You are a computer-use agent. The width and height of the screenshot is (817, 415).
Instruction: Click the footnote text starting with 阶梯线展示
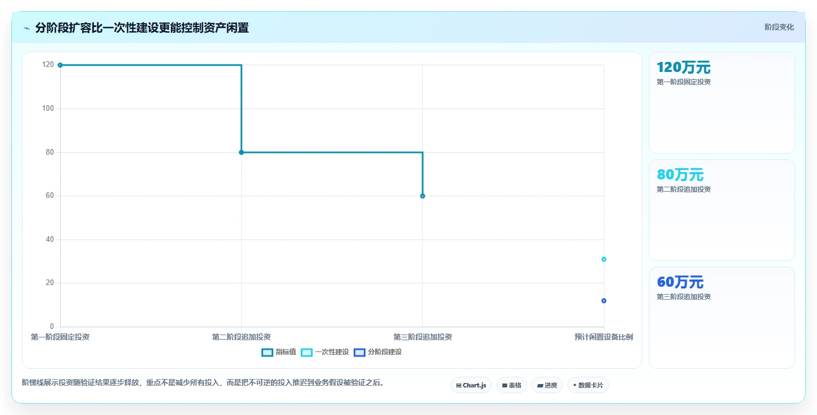tap(203, 383)
